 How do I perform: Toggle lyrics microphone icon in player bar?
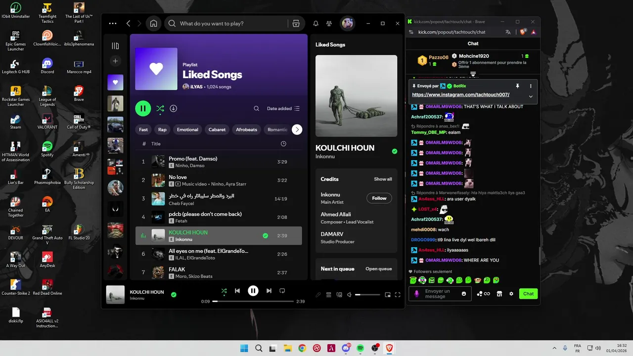click(318, 295)
